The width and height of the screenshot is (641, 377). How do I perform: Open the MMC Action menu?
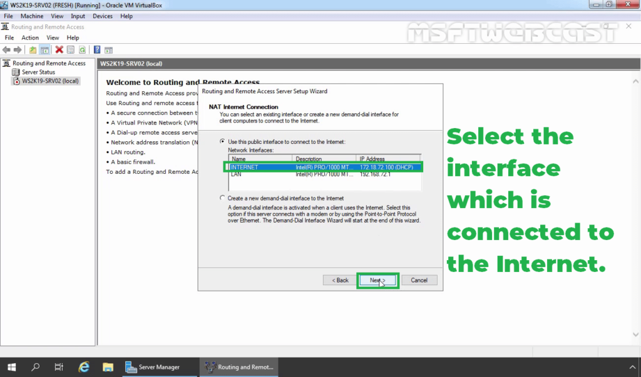[30, 38]
